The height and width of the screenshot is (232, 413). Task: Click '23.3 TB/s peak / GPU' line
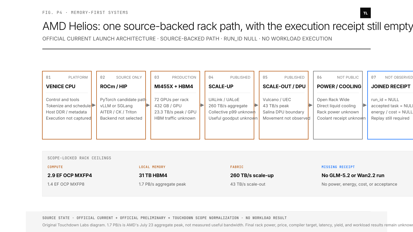click(x=175, y=112)
